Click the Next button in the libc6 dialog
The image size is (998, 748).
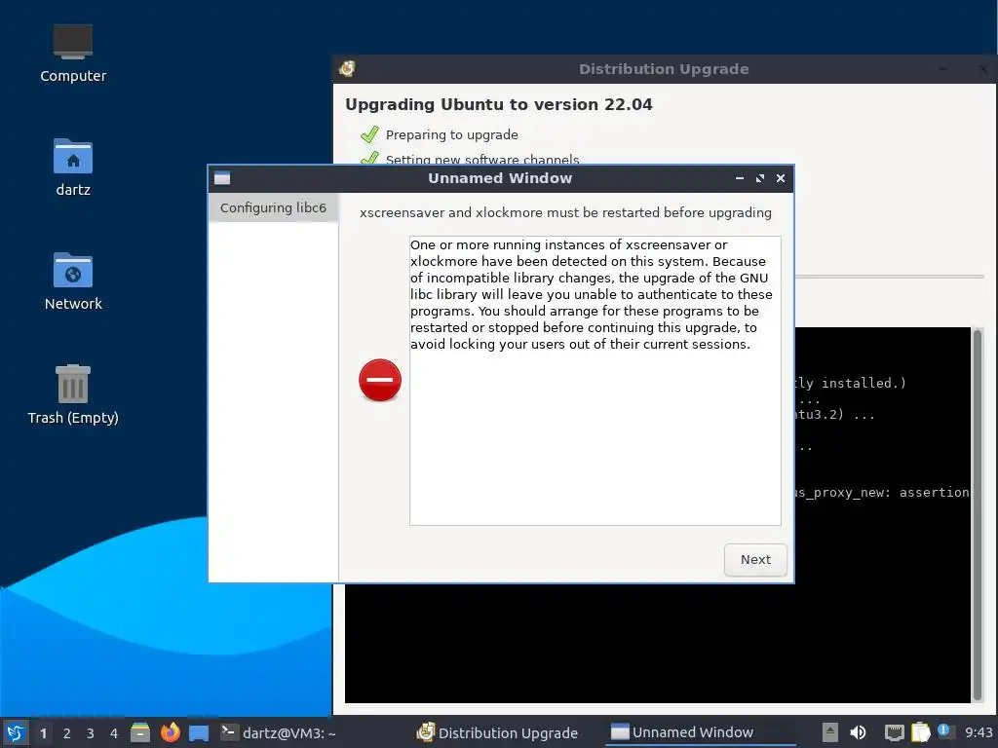click(755, 560)
